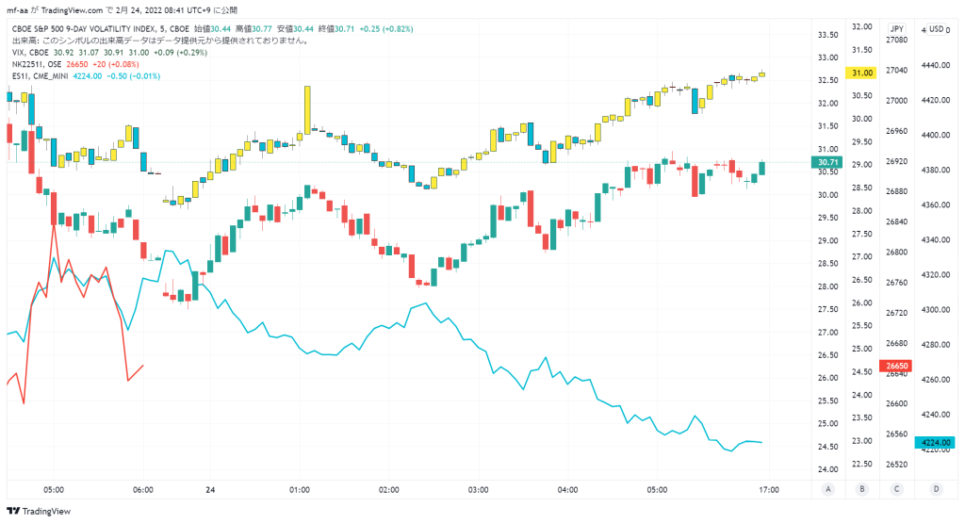Click the 出来高 volume data notice line

point(160,41)
